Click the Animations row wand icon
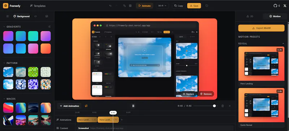This screenshot has width=289, height=131. pyautogui.click(x=58, y=120)
